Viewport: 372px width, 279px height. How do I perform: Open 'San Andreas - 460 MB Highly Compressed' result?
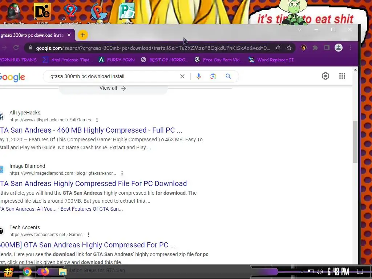point(91,130)
